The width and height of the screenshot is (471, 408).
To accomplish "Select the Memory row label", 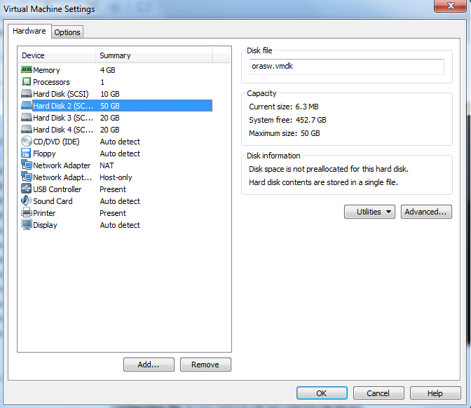I will (x=46, y=70).
